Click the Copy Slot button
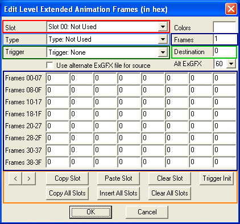This screenshot has width=240, height=224. [67, 178]
